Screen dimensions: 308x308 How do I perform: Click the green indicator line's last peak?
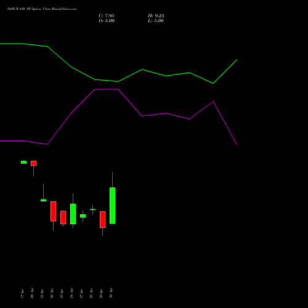pos(237,60)
